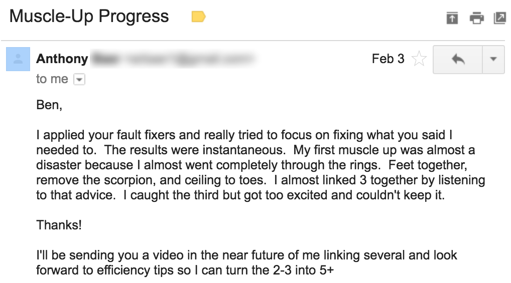
Task: Open the email in a new window
Action: 500,18
